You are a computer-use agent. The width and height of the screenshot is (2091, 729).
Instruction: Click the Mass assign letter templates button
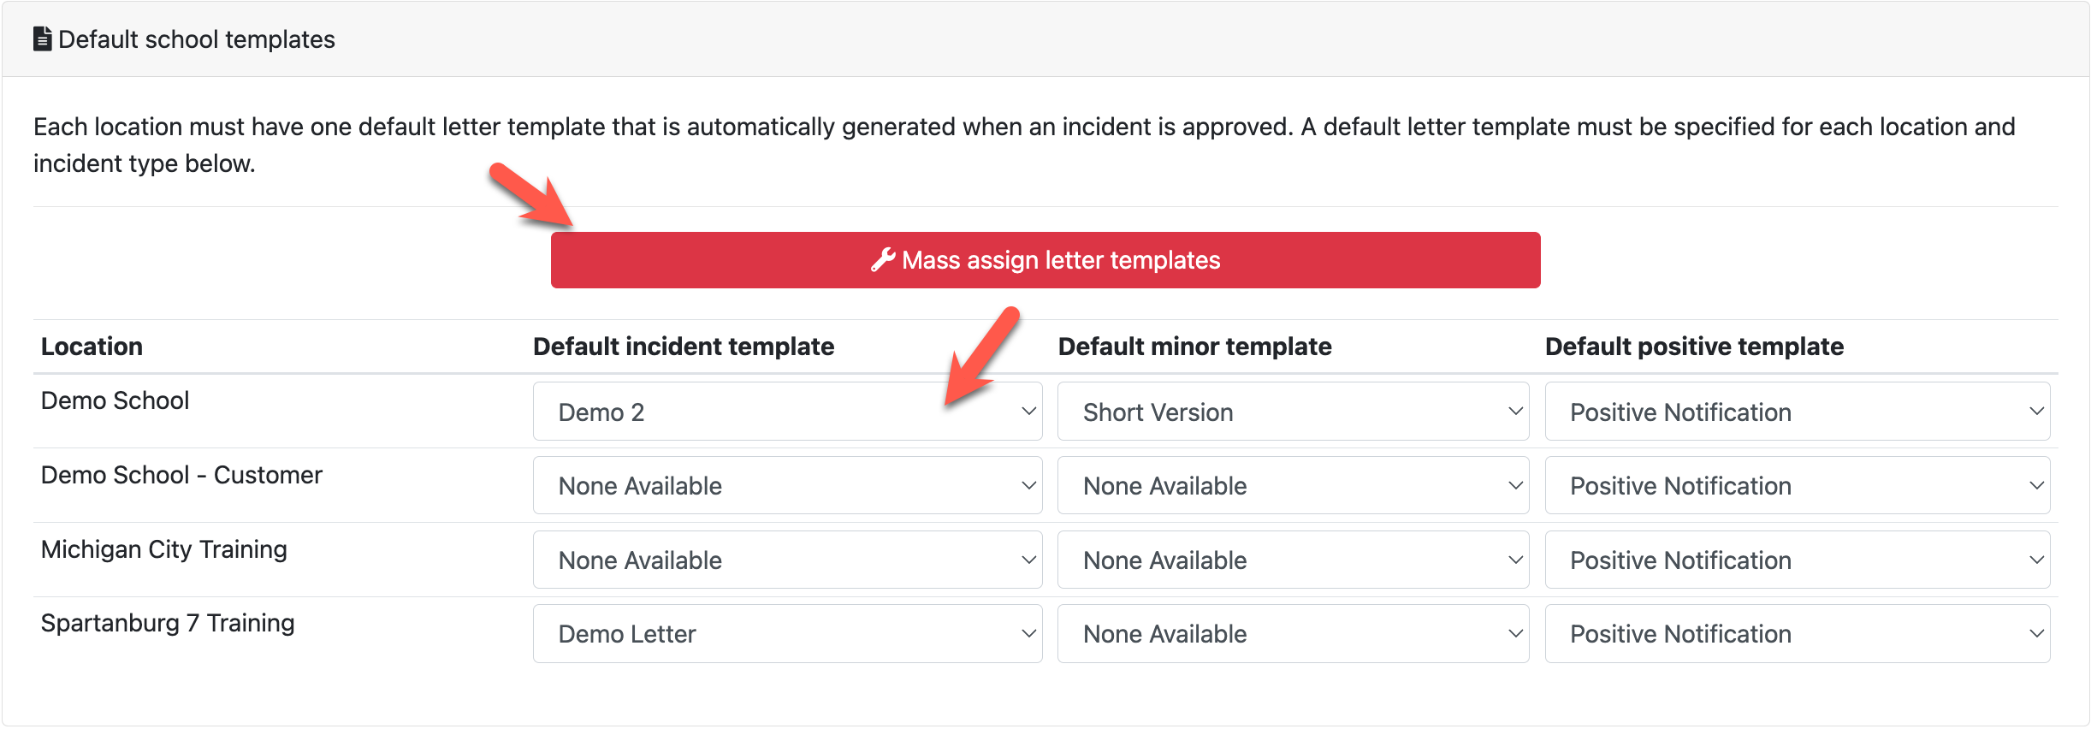tap(1045, 260)
